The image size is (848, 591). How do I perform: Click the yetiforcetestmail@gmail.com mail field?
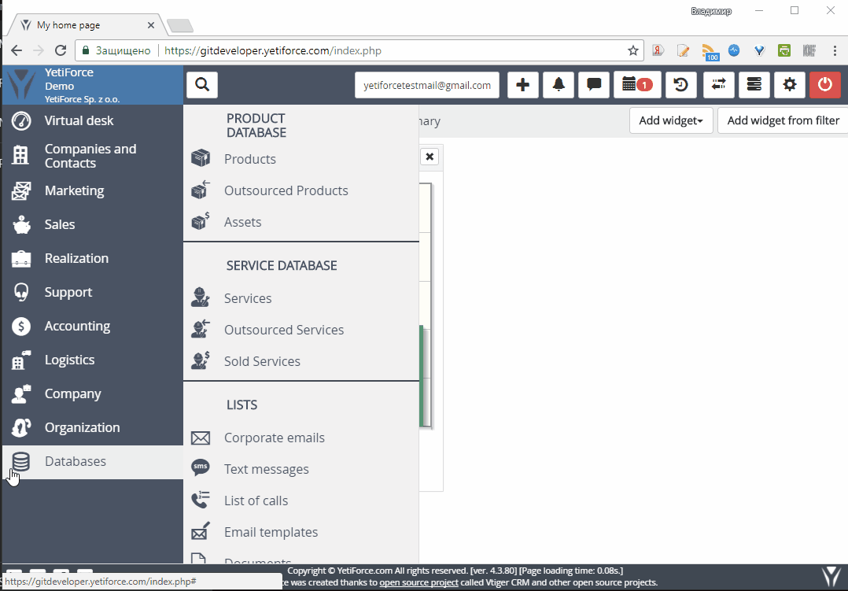[x=427, y=85]
